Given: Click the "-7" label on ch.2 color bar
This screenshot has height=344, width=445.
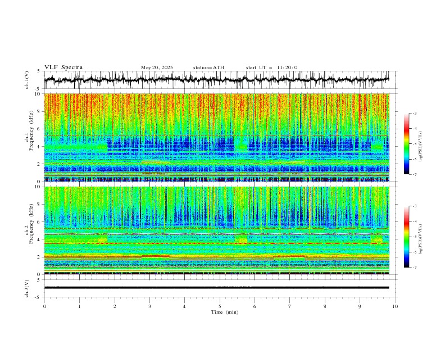Looking at the screenshot, I should coord(414,268).
